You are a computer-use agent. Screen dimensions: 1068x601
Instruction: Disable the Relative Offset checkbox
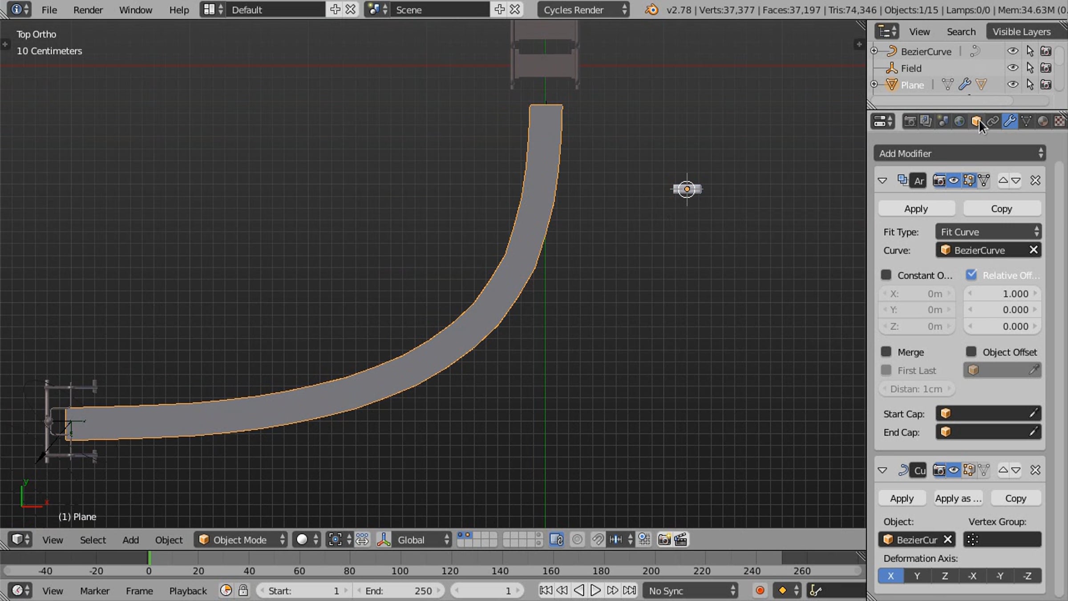pos(971,275)
